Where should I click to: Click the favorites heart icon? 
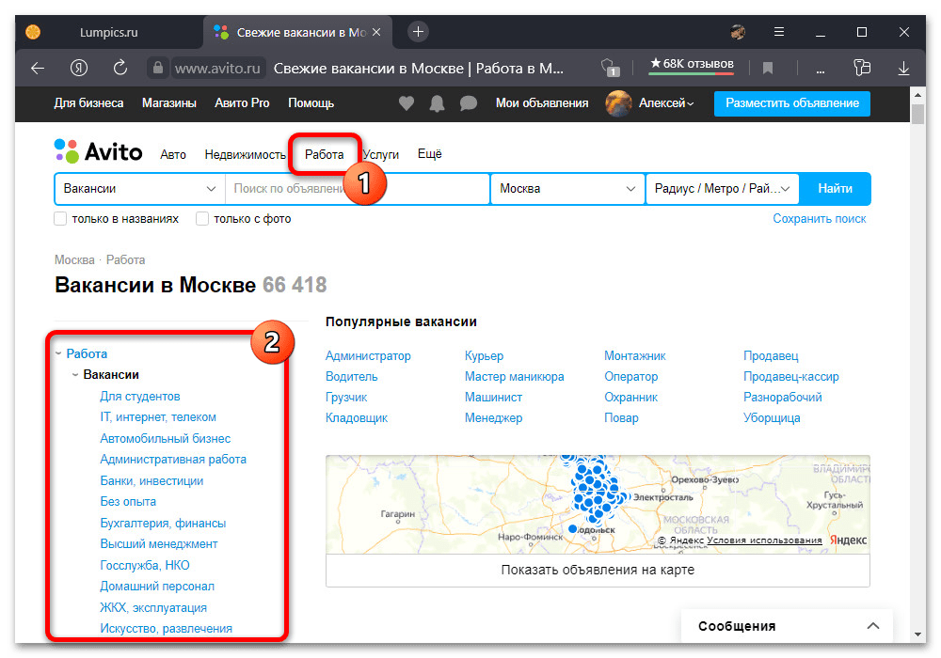pos(407,103)
